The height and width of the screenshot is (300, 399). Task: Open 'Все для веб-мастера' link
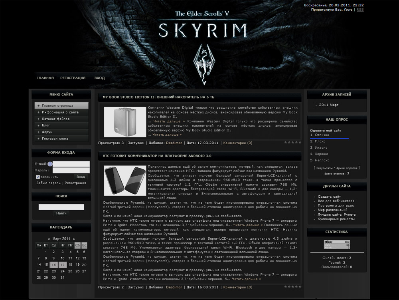click(x=336, y=201)
